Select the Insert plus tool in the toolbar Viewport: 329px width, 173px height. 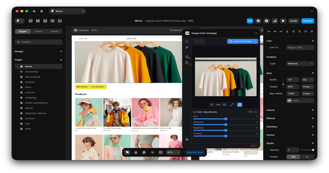30,21
